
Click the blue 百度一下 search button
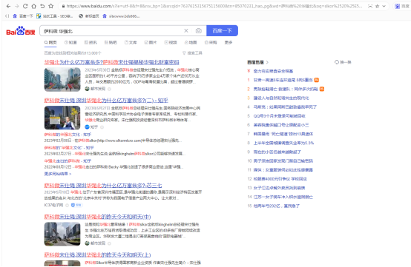[x=222, y=30]
